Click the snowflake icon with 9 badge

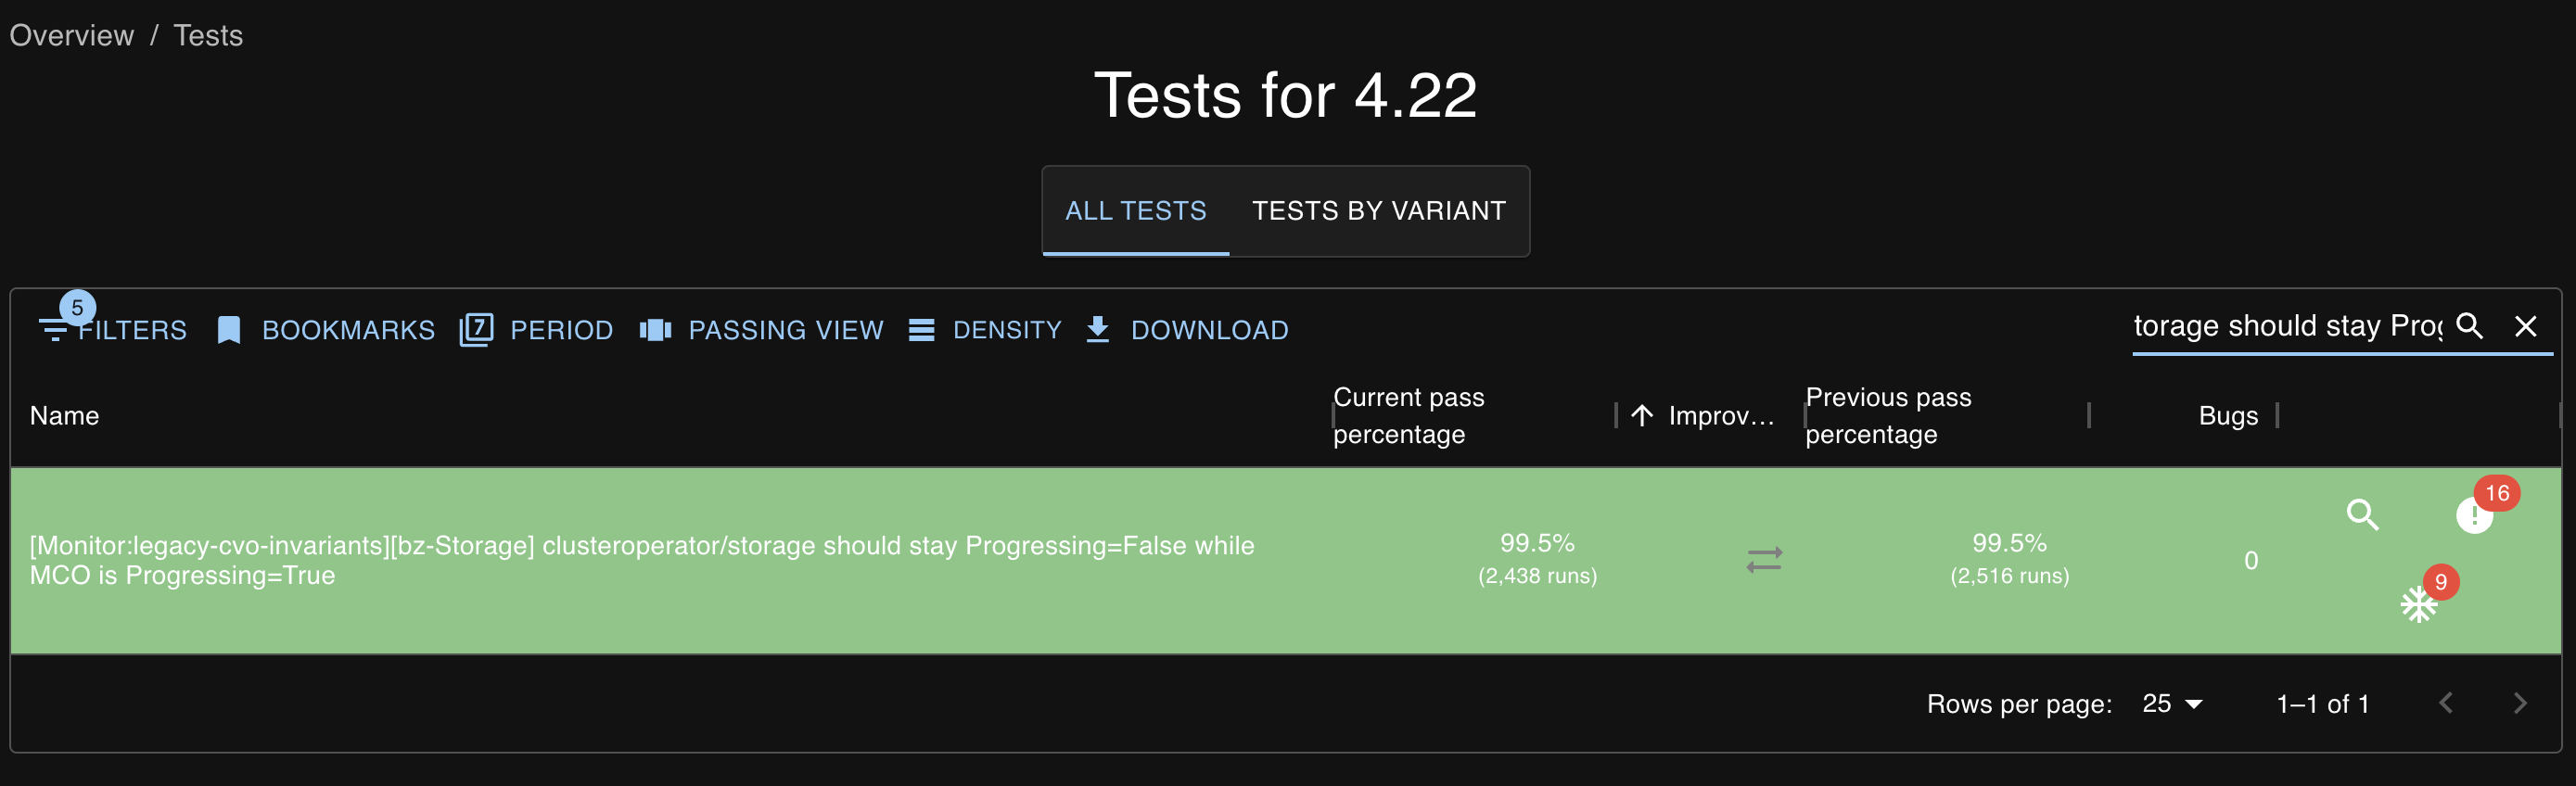click(x=2418, y=604)
